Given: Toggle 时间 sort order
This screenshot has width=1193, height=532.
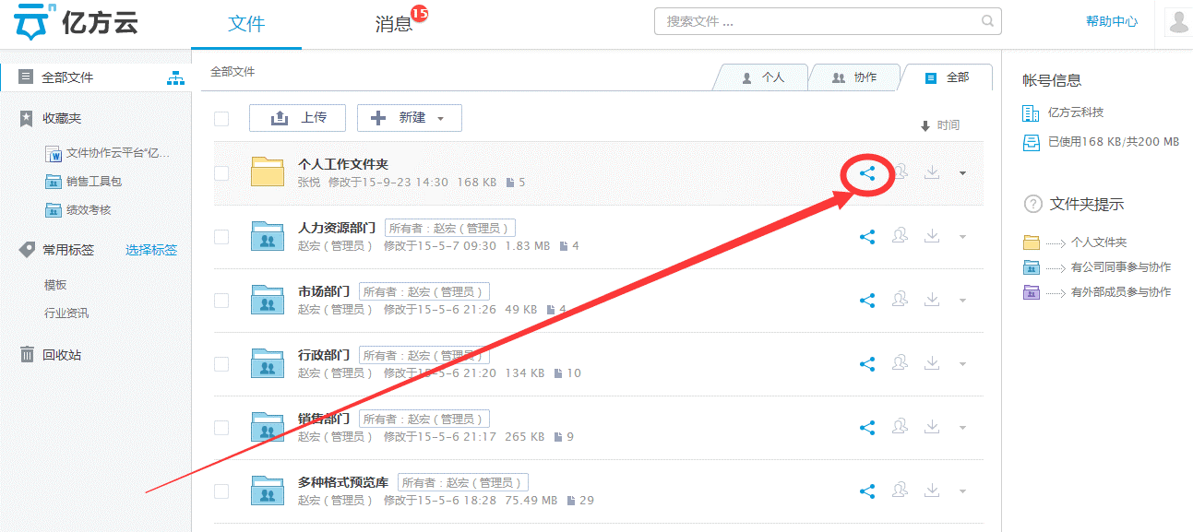Looking at the screenshot, I should tap(940, 125).
